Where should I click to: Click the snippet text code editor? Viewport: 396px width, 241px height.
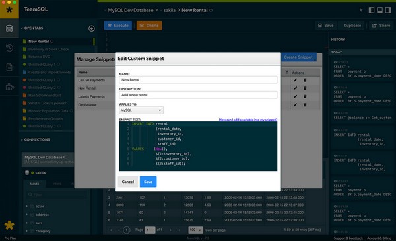click(x=198, y=147)
